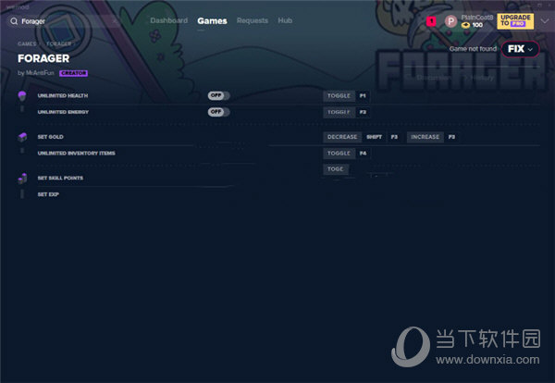Go to the Hub tab

pyautogui.click(x=285, y=20)
